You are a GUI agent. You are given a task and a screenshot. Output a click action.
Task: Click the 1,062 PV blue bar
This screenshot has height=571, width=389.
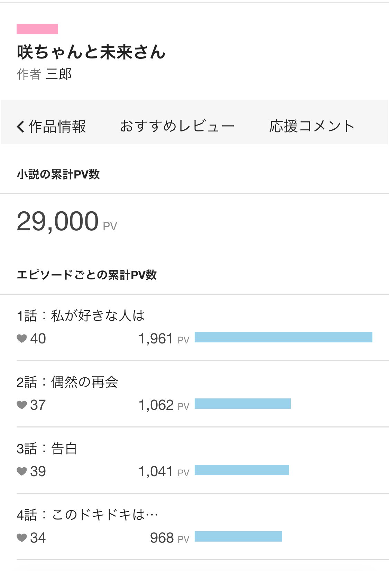(242, 404)
